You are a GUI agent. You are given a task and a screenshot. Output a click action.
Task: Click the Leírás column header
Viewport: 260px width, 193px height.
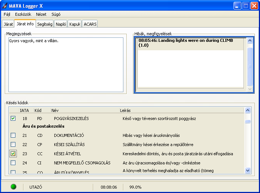tap(181, 110)
